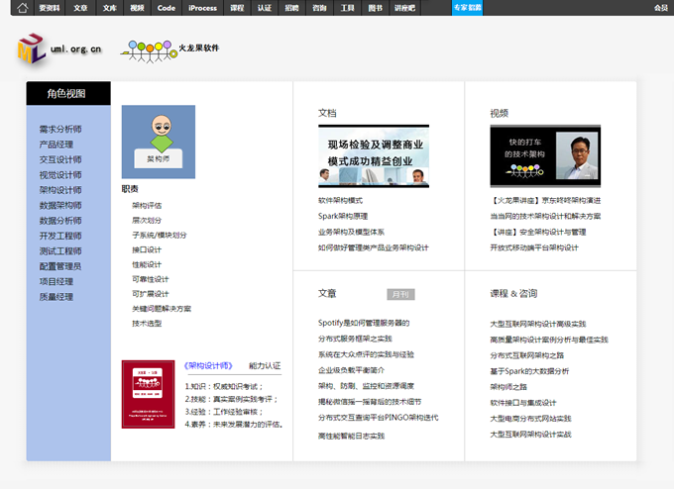The image size is (674, 489).
Task: Switch to the iProcess nav item
Action: pyautogui.click(x=202, y=7)
